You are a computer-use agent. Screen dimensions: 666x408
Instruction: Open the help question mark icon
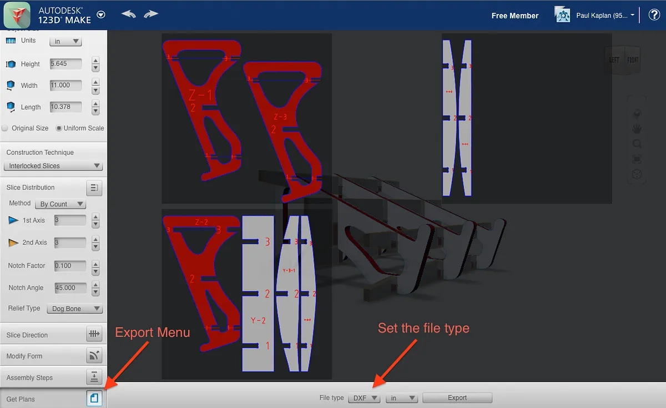coord(653,15)
